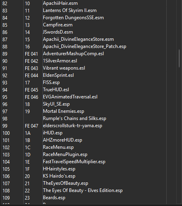This screenshot has height=206, width=182.
Task: Select the 1SilverArmor.esl plugin
Action: (60, 61)
